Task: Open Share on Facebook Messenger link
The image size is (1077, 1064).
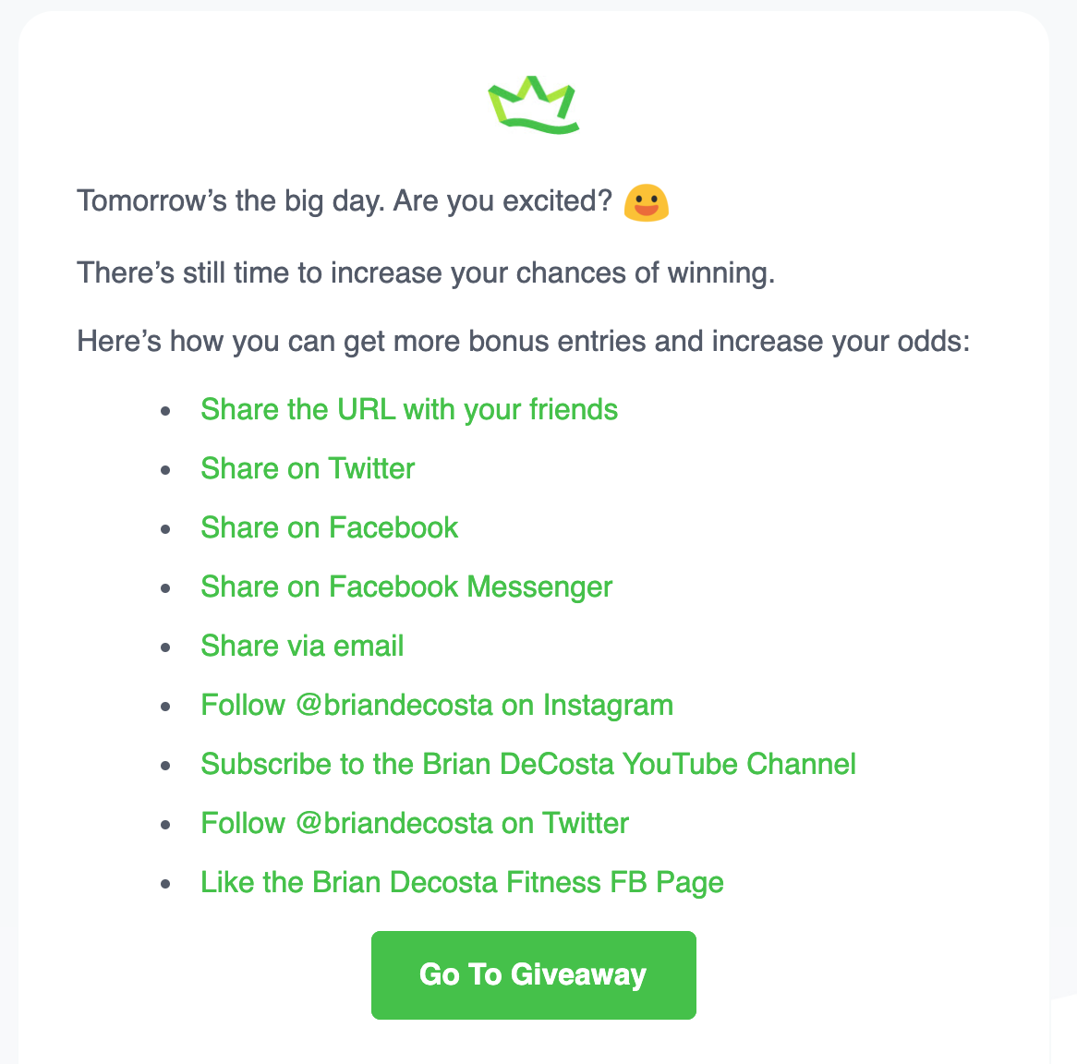Action: point(405,587)
